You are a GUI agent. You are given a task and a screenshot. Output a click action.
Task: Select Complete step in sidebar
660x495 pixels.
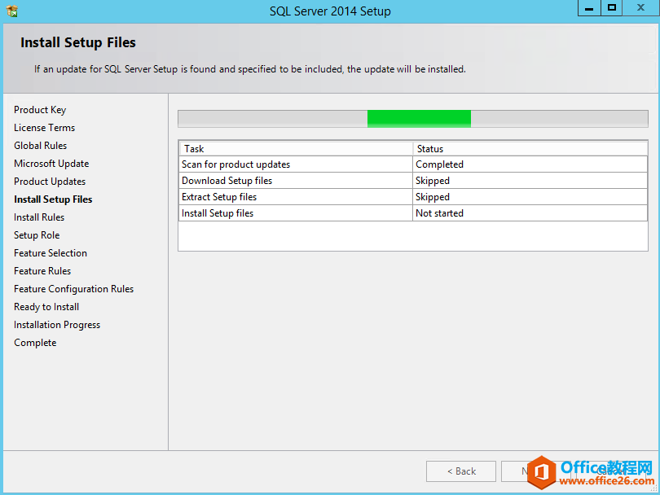pyautogui.click(x=35, y=343)
